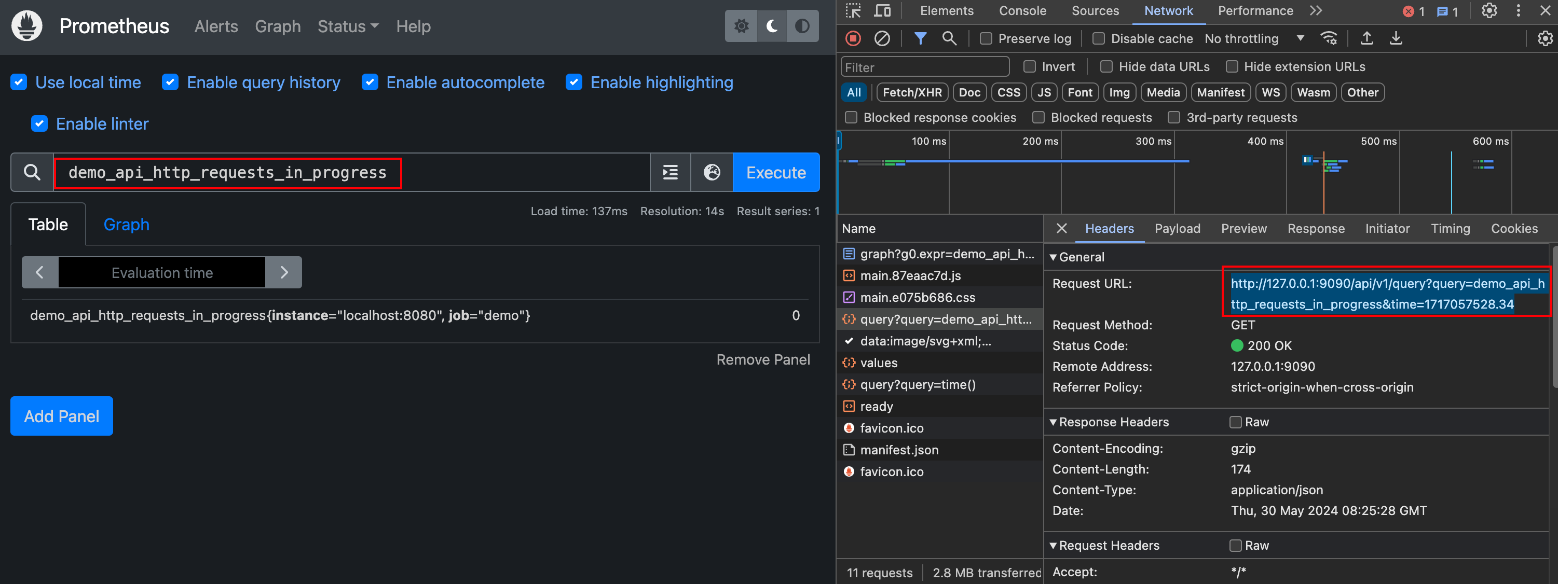The width and height of the screenshot is (1558, 584).
Task: Open No throttling dropdown
Action: point(1254,39)
